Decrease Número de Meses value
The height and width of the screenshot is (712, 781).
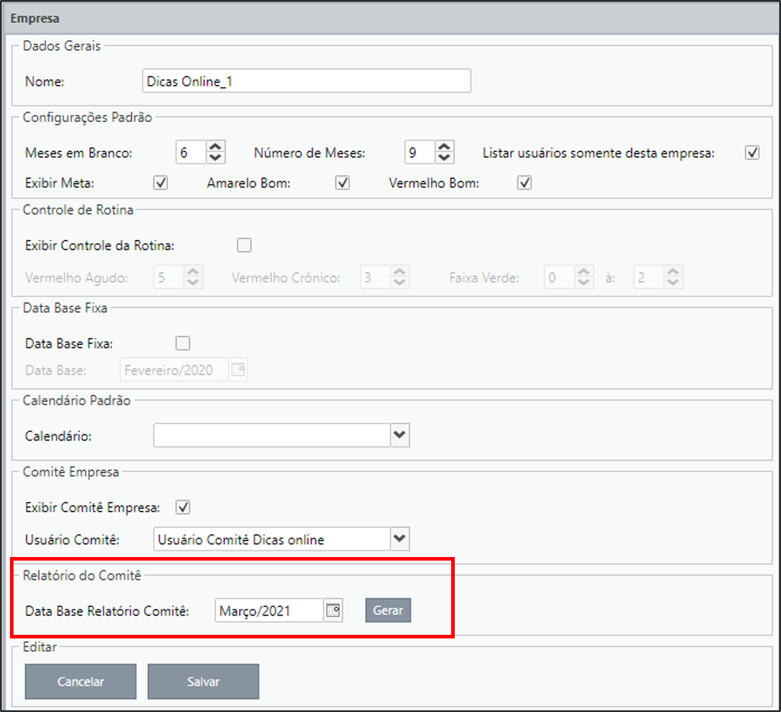[x=444, y=157]
